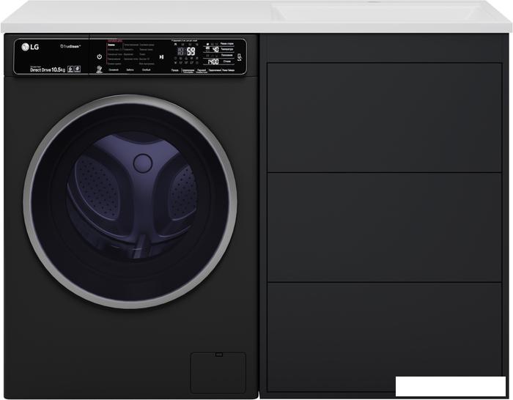Choose the "Забота" program category
Image resolution: width=513 pixels, height=400 pixels.
130,70
